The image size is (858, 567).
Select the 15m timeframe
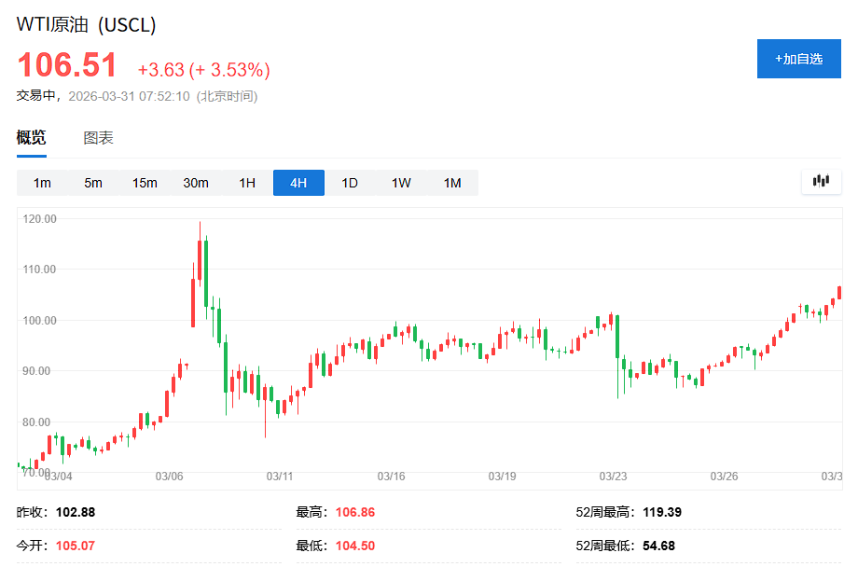pyautogui.click(x=145, y=183)
